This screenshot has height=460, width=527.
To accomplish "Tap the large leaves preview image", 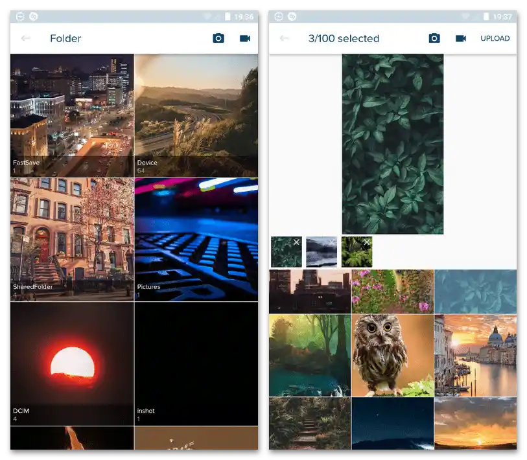I will pos(393,144).
